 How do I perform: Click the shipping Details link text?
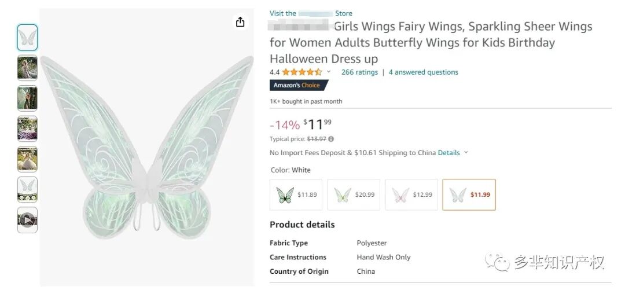(448, 153)
